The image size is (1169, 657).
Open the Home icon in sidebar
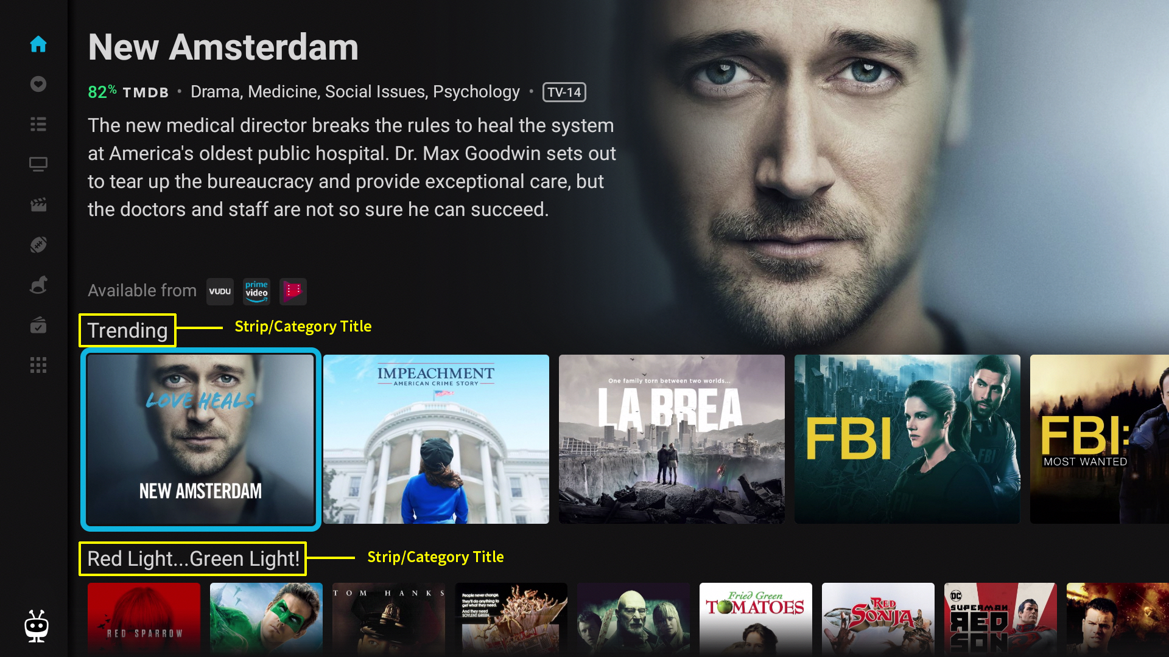pos(38,44)
